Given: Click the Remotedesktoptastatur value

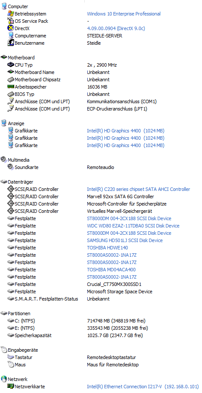Looking at the screenshot, I should 111,357.
